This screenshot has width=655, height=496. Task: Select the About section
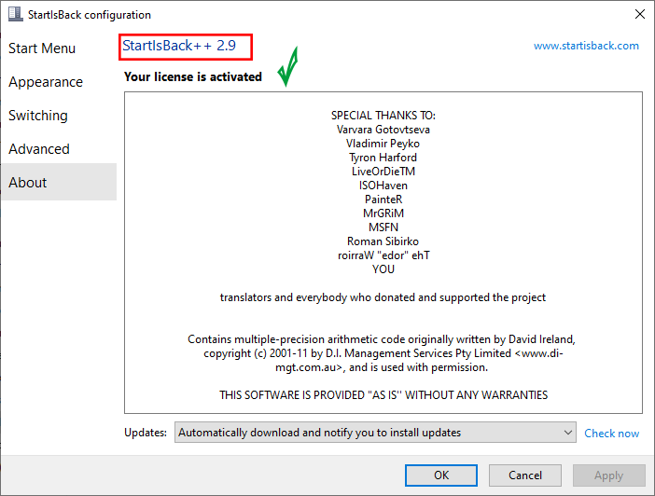pyautogui.click(x=59, y=182)
